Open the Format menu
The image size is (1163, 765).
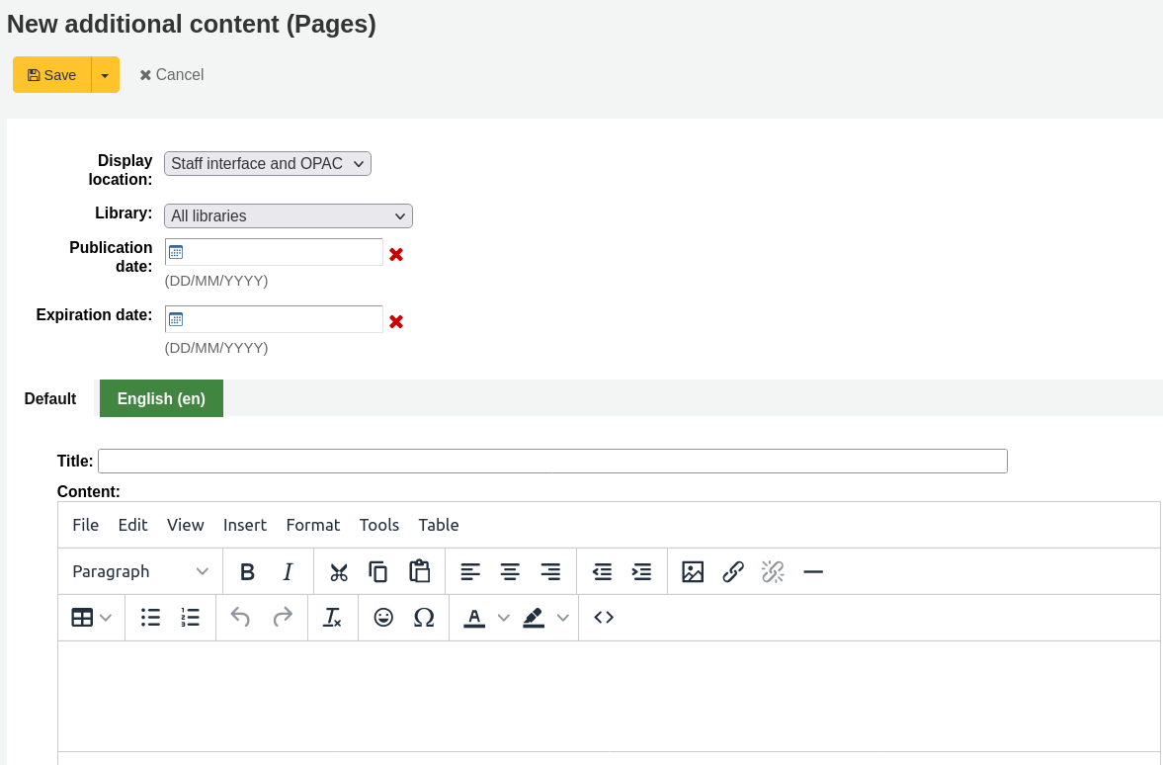point(313,526)
